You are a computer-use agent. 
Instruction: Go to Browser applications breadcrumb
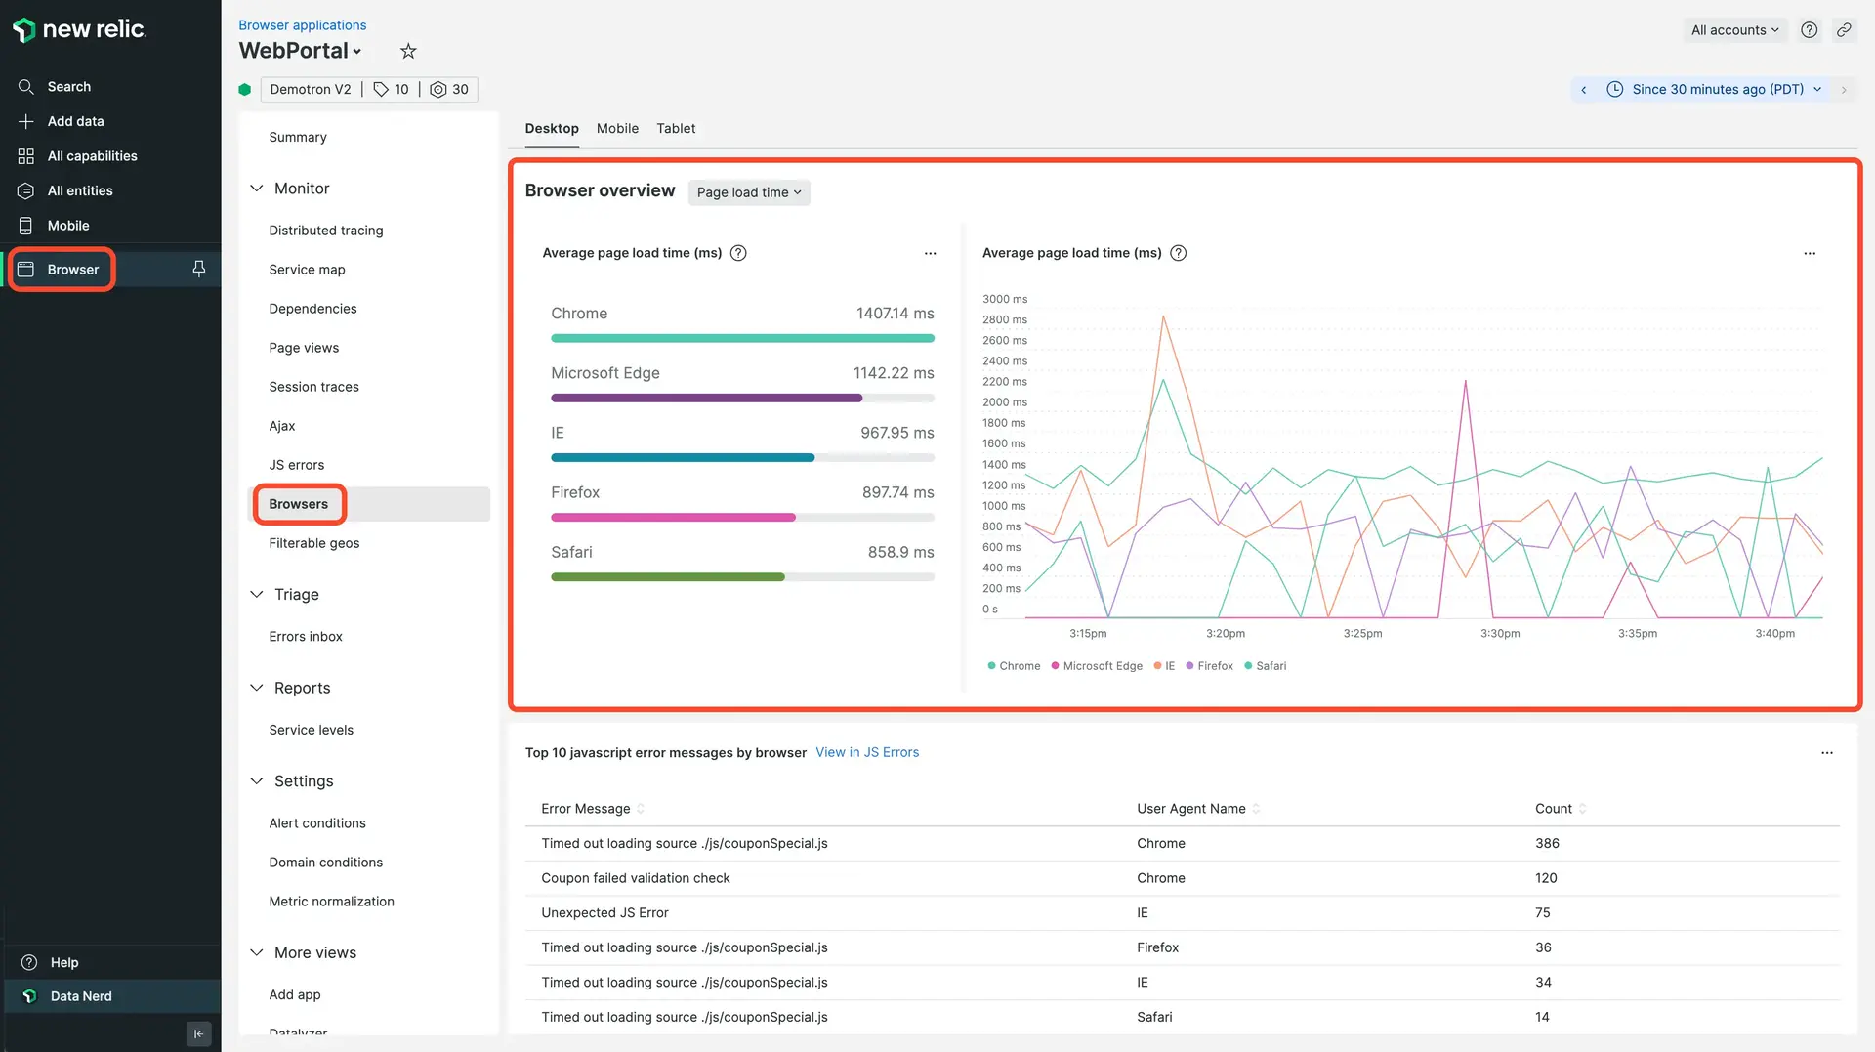[302, 25]
